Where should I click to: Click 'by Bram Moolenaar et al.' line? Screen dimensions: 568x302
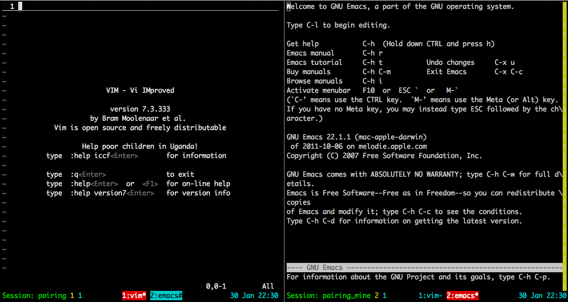(x=138, y=118)
